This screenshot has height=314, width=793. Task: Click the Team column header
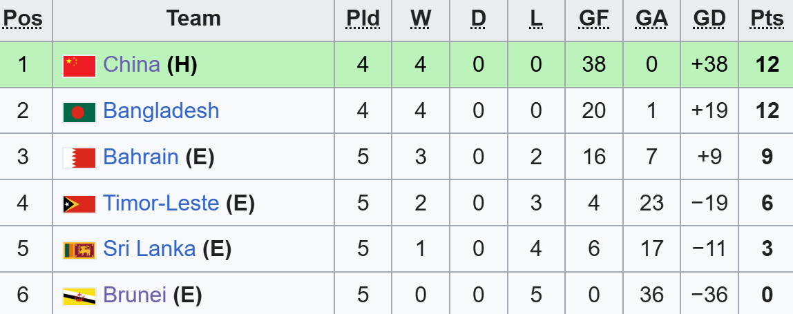(x=193, y=19)
